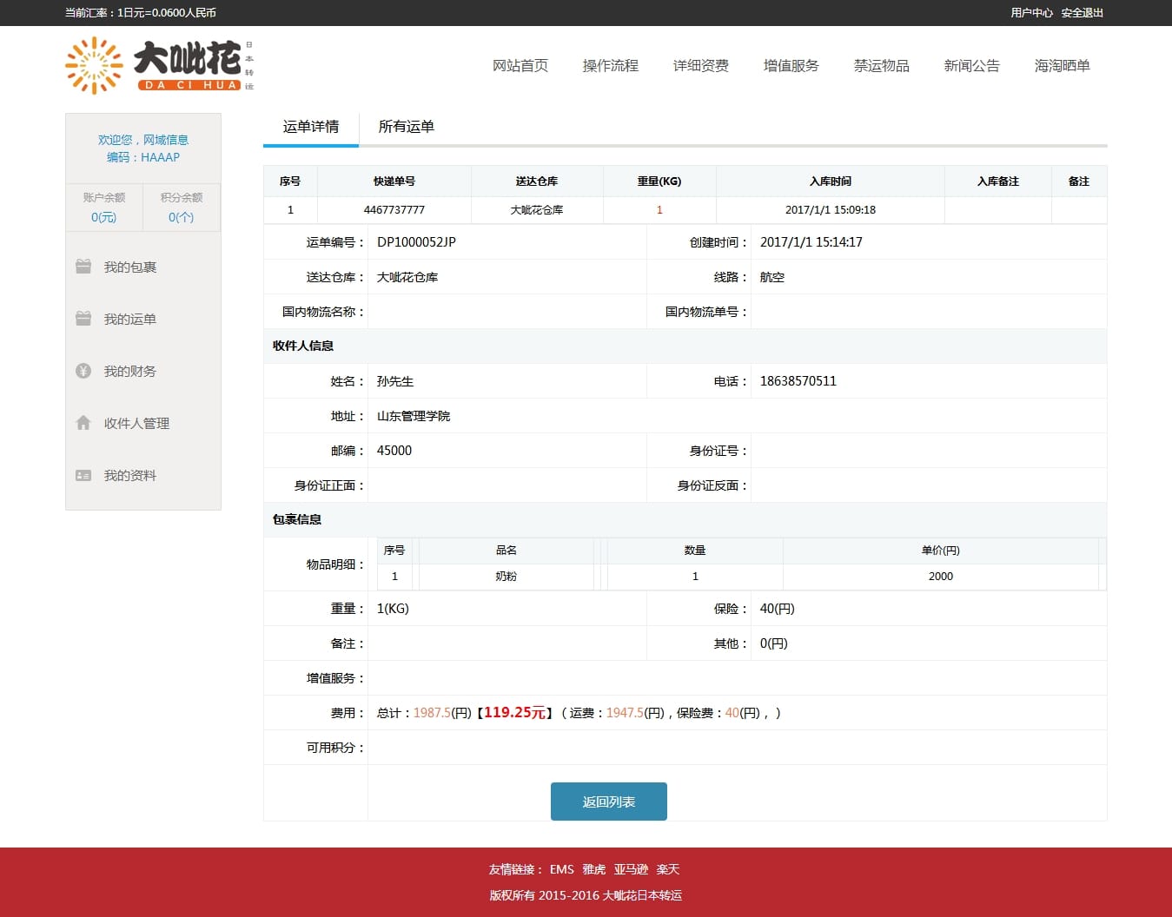Click the 我的资料 ID card icon
The height and width of the screenshot is (917, 1172).
[x=83, y=475]
